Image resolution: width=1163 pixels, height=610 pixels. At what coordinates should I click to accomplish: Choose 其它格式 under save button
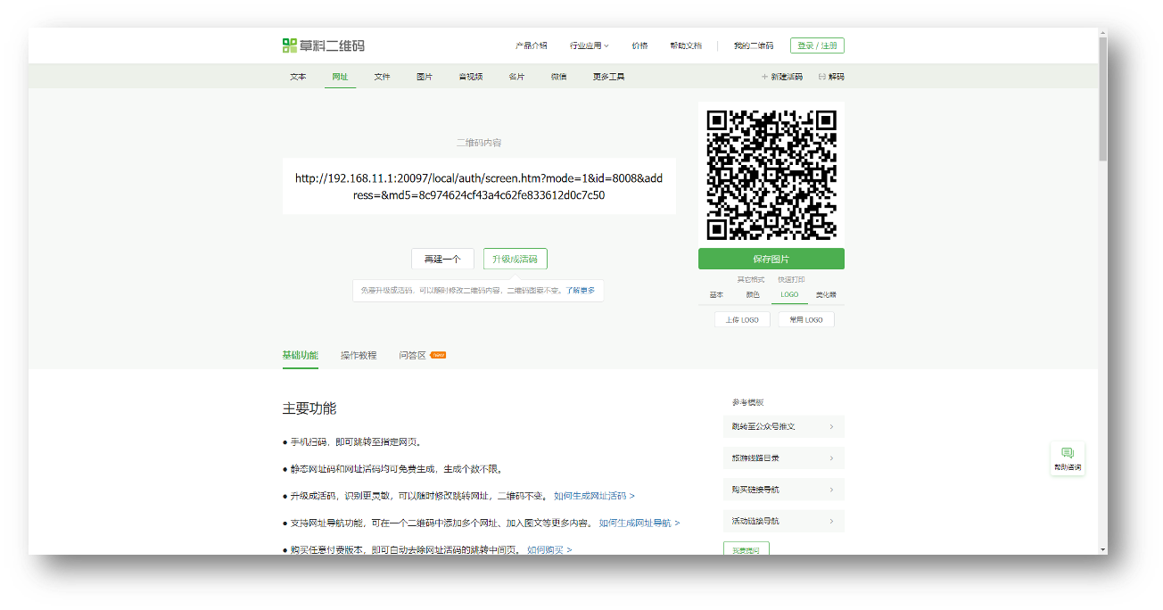751,280
